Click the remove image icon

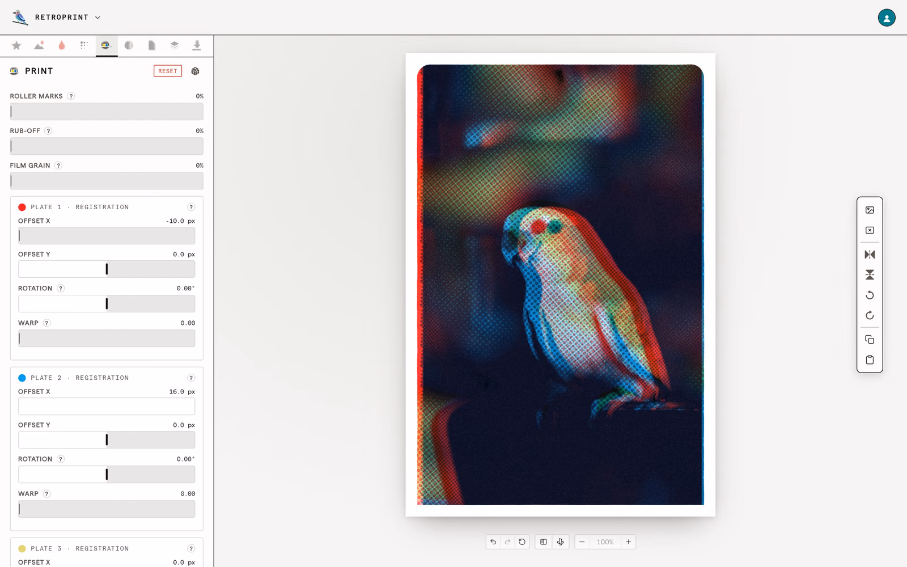pos(870,231)
